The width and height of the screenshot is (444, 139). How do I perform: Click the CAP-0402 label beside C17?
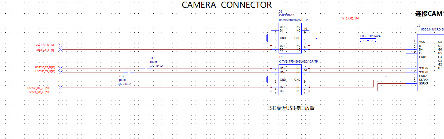click(x=156, y=66)
